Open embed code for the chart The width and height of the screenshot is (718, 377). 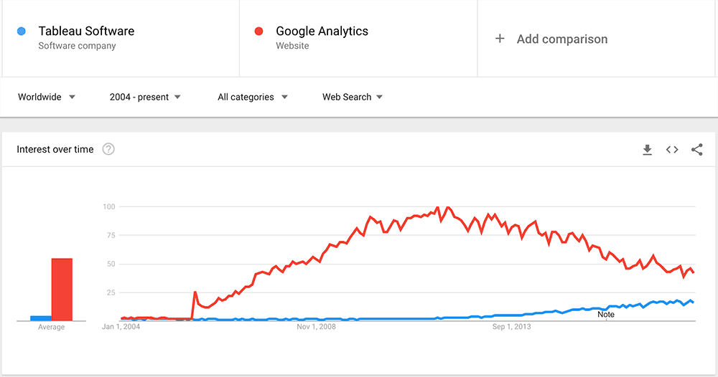[672, 150]
